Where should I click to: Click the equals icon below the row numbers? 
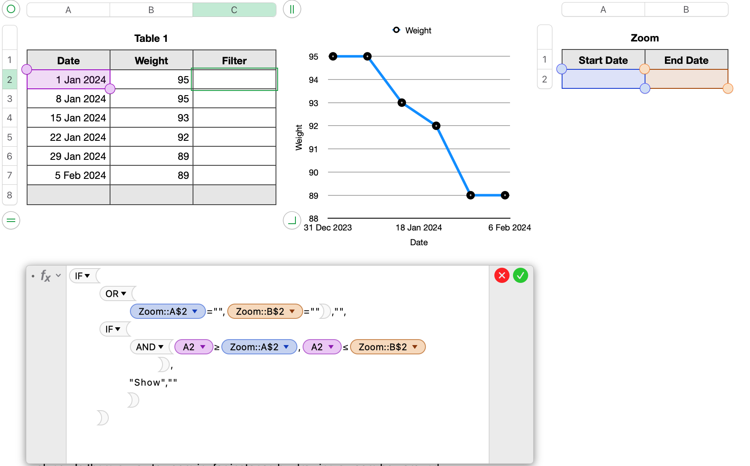coord(11,220)
